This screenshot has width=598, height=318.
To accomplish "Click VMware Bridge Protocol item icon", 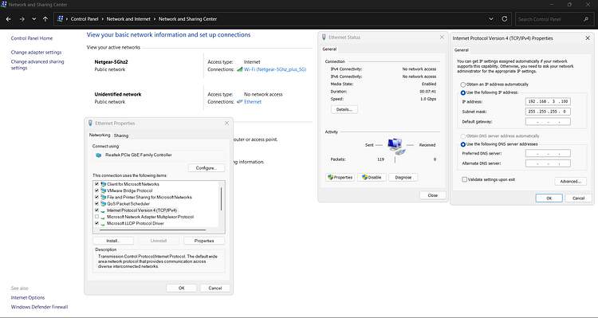I will (x=104, y=190).
